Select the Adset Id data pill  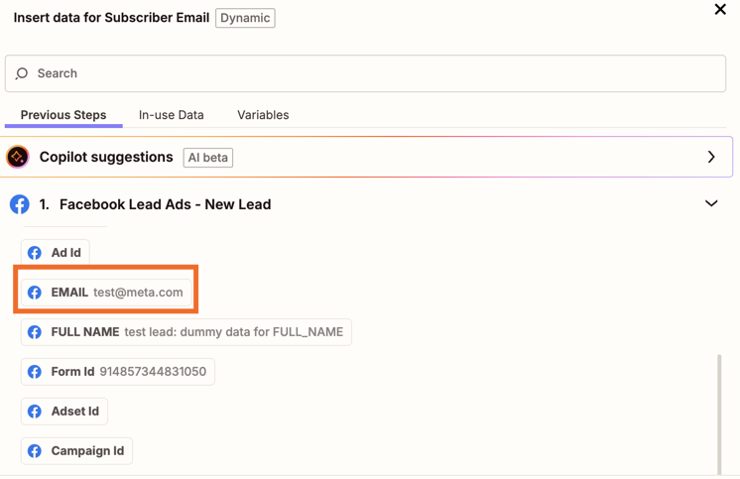point(64,412)
